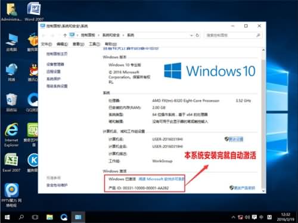Open QQ browser from the taskbar
298x223 pixels.
[x=64, y=217]
